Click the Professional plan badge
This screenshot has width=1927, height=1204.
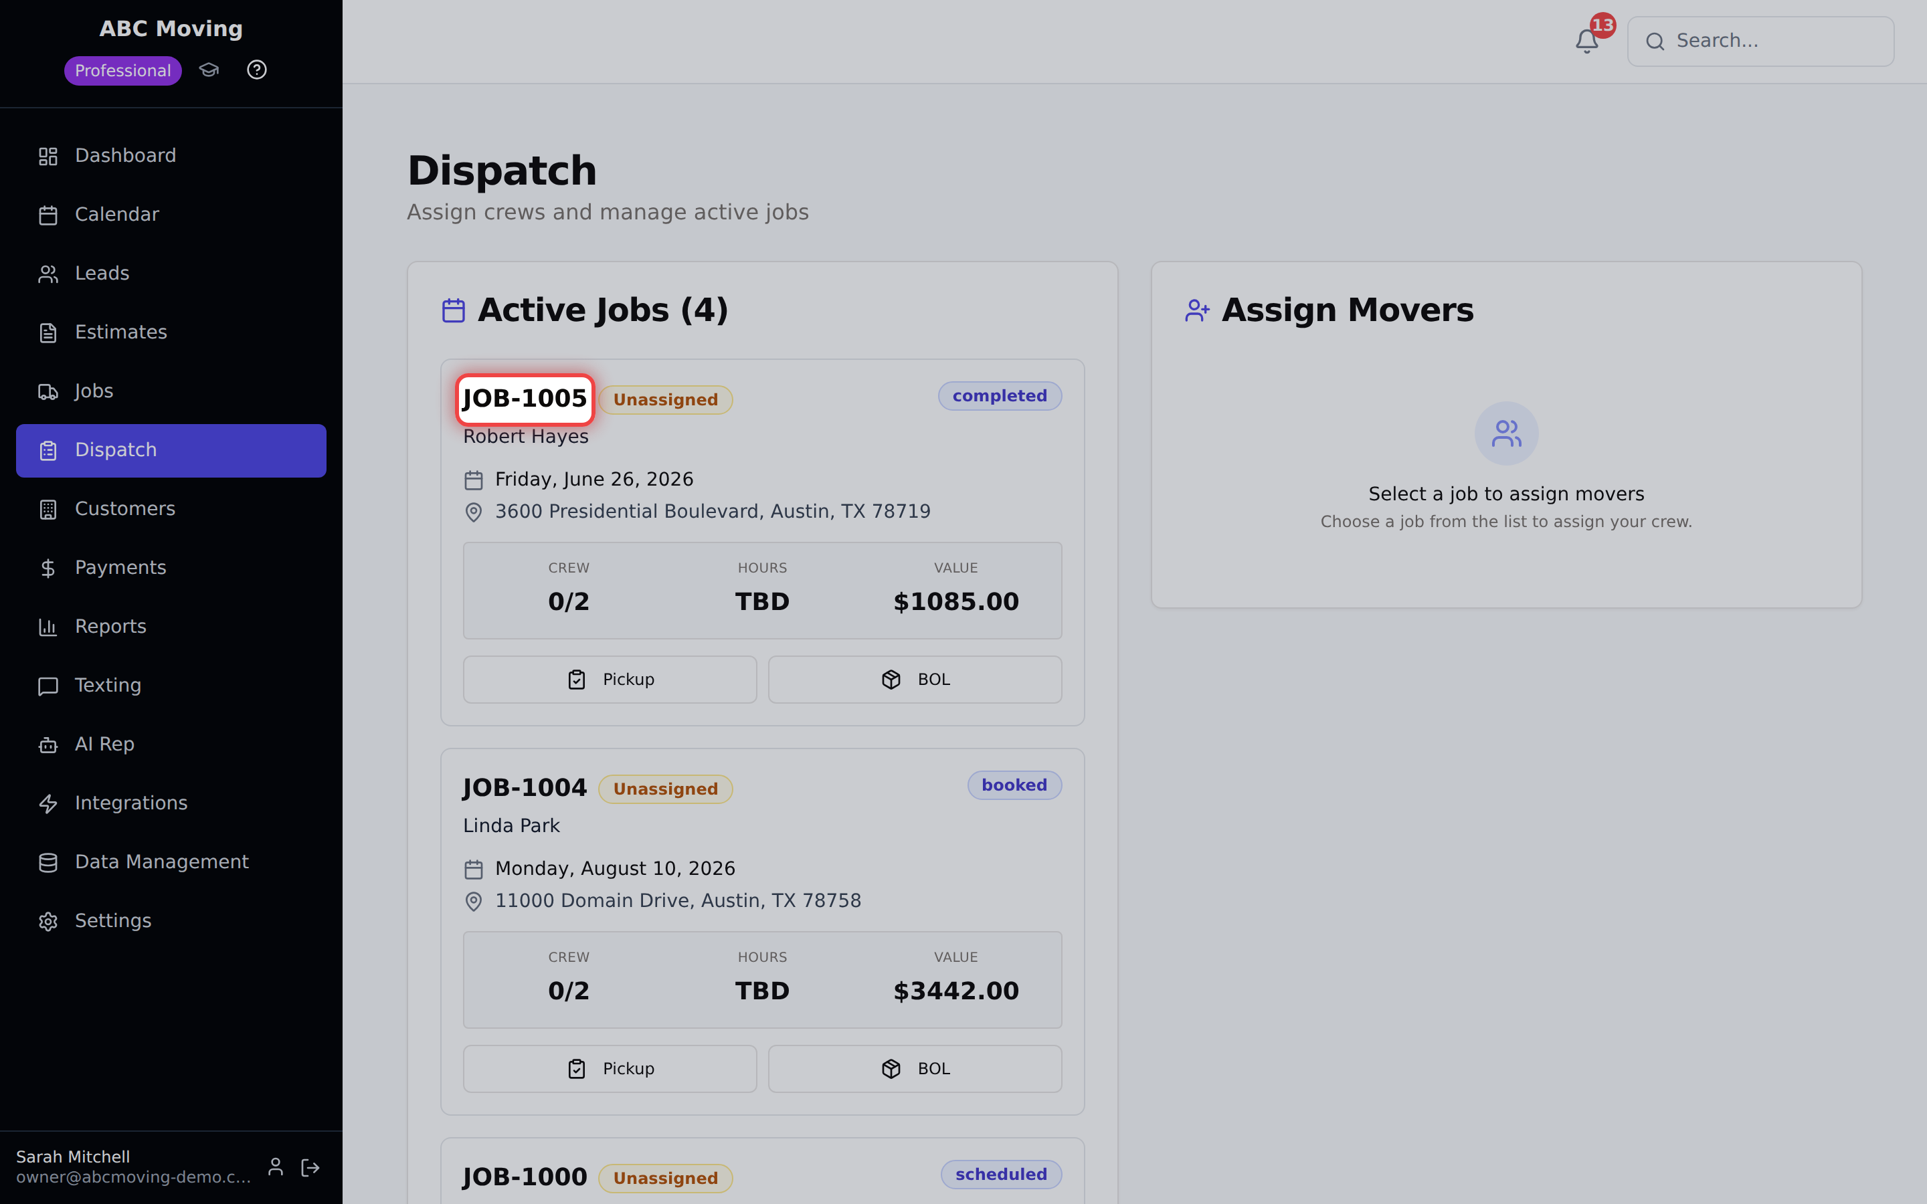[122, 70]
